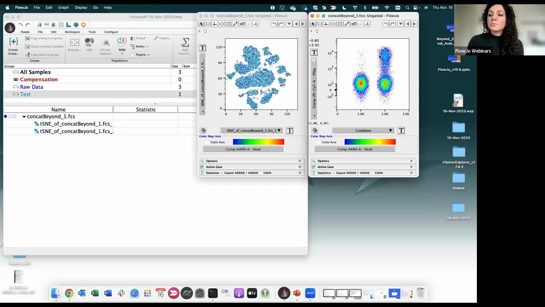Open the Graph menu in menu bar
The image size is (545, 307).
point(63,7)
